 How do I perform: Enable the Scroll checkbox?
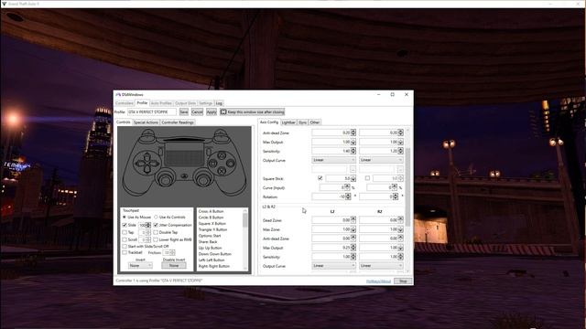(125, 239)
